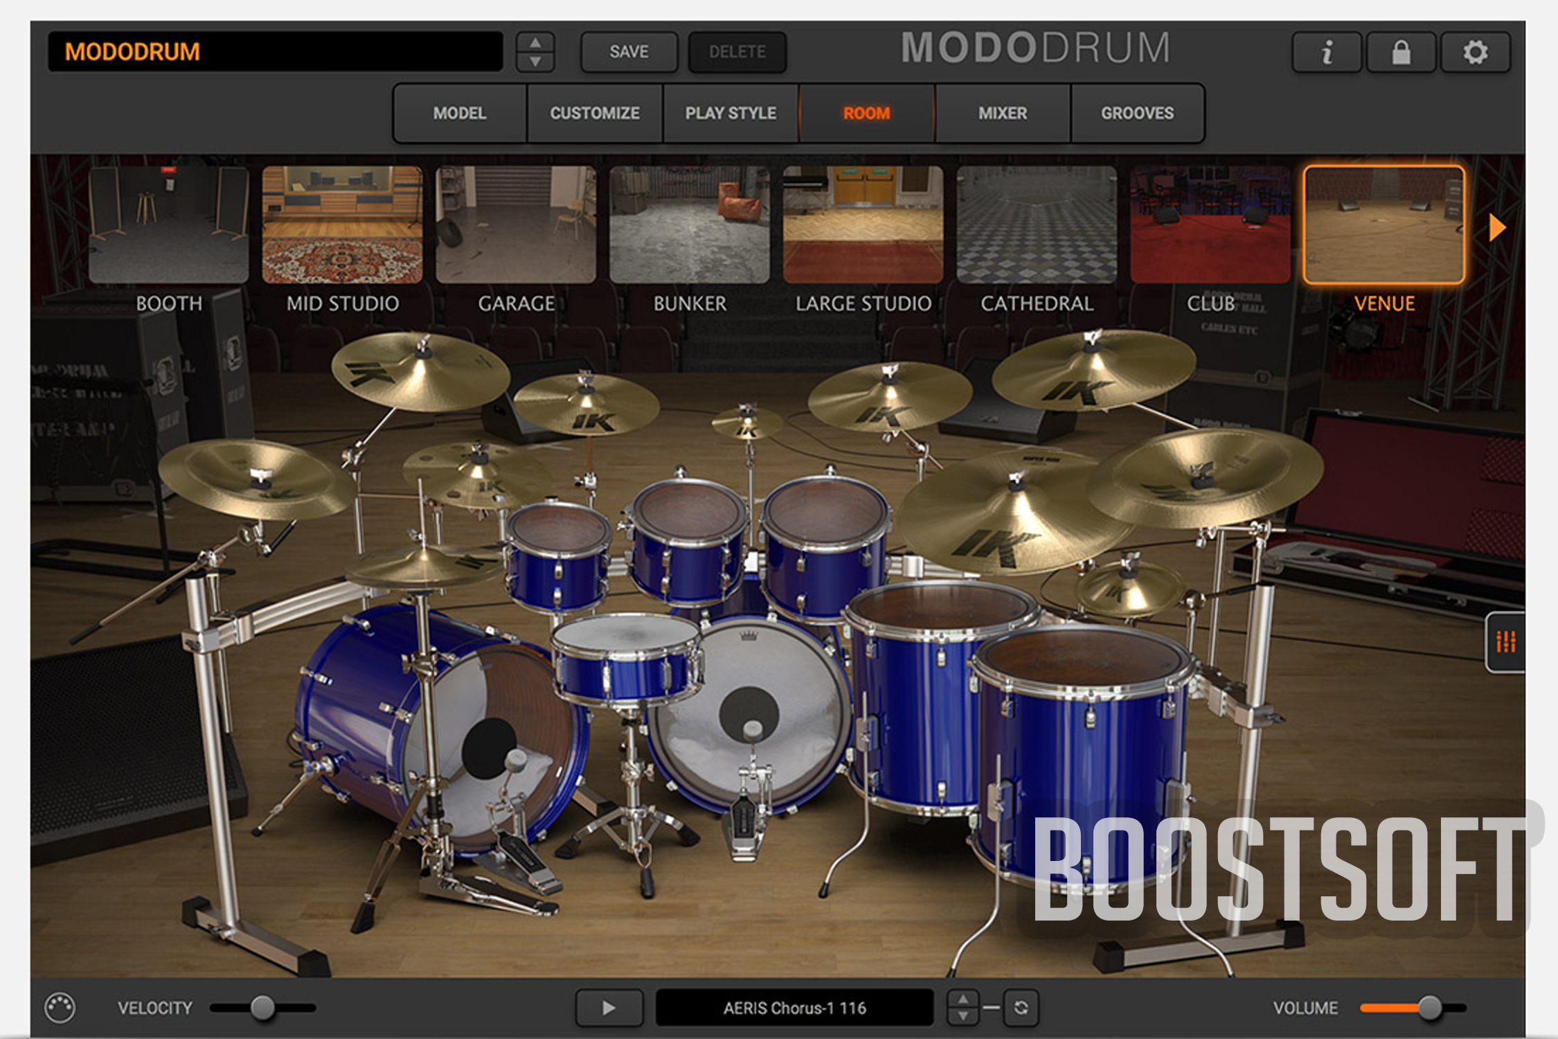Click the top-right crash cymbal
The image size is (1558, 1039).
[x=1094, y=369]
